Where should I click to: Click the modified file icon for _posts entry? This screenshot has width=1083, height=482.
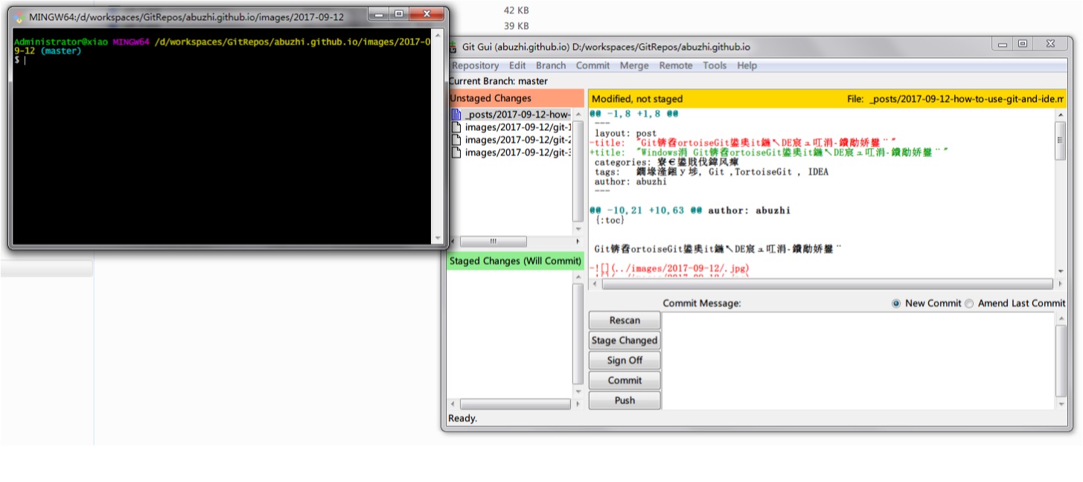(x=456, y=115)
